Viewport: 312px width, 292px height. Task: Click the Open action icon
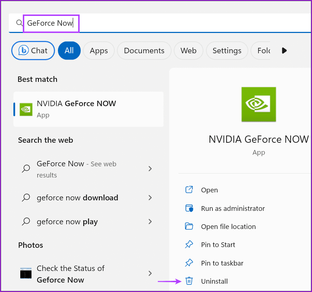click(x=189, y=189)
